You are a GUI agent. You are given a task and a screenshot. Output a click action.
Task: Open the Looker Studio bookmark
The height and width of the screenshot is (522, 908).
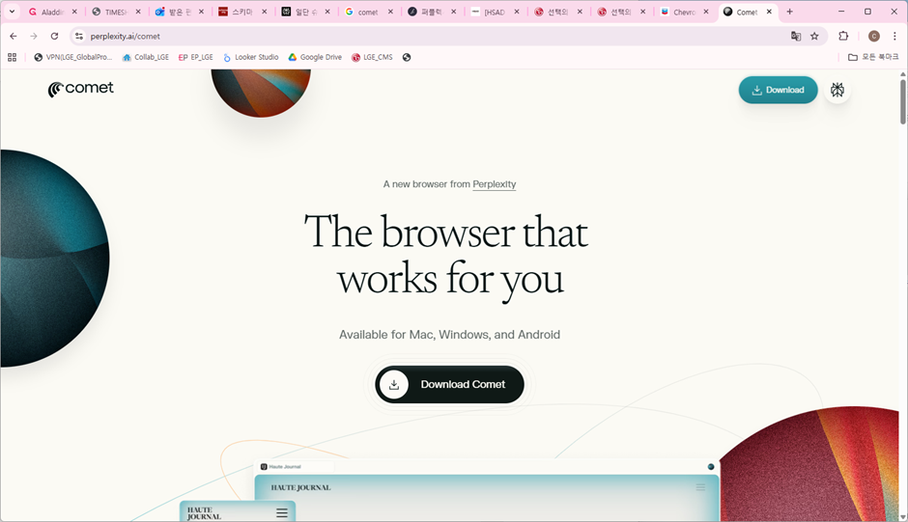click(251, 57)
